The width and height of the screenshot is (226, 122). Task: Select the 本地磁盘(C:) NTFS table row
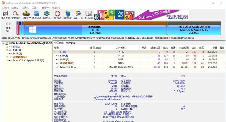pos(139,63)
